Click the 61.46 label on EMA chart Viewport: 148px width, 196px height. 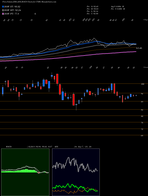point(139,48)
